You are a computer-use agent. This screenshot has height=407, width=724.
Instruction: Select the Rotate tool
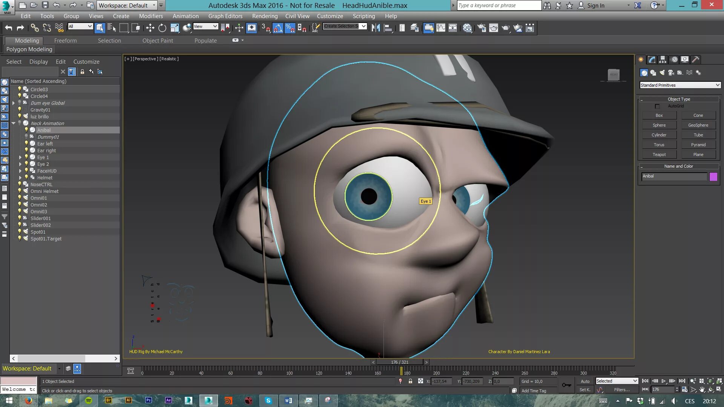pos(162,28)
